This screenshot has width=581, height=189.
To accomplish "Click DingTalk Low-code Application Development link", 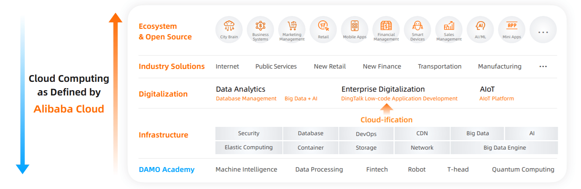I will click(400, 98).
